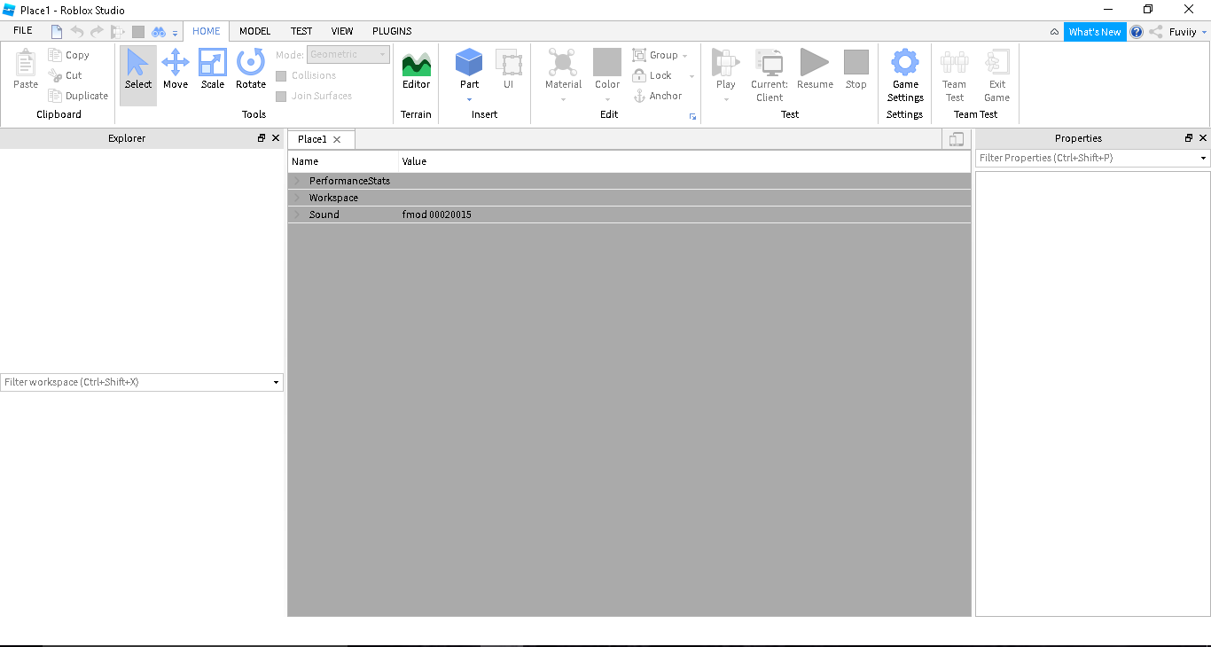Expand the PerformanceStats row
This screenshot has width=1211, height=647.
297,181
